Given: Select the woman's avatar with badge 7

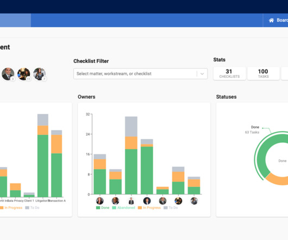Looking at the screenshot, I should click(40, 74).
